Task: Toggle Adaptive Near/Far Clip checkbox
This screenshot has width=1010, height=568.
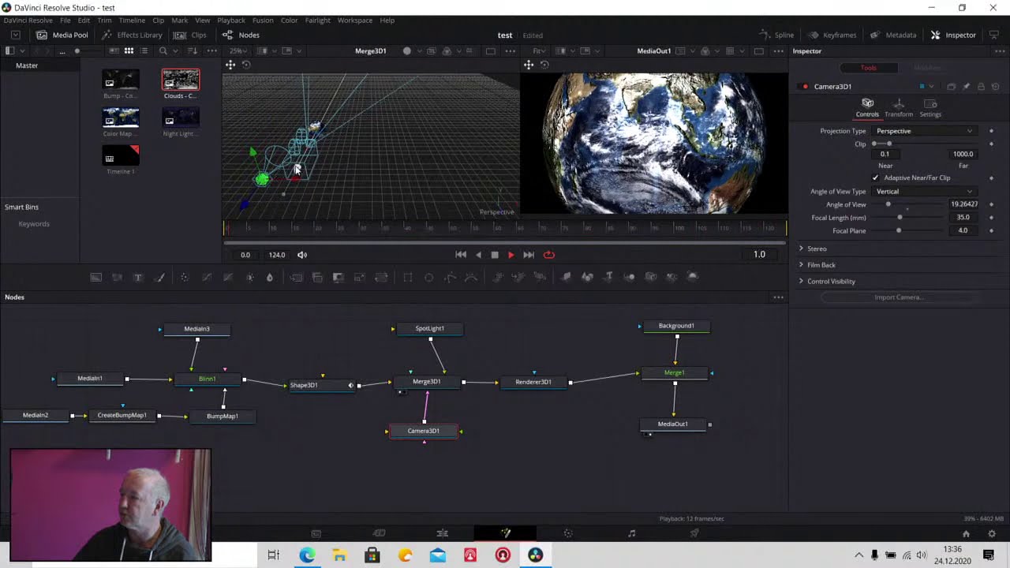Action: (x=875, y=178)
